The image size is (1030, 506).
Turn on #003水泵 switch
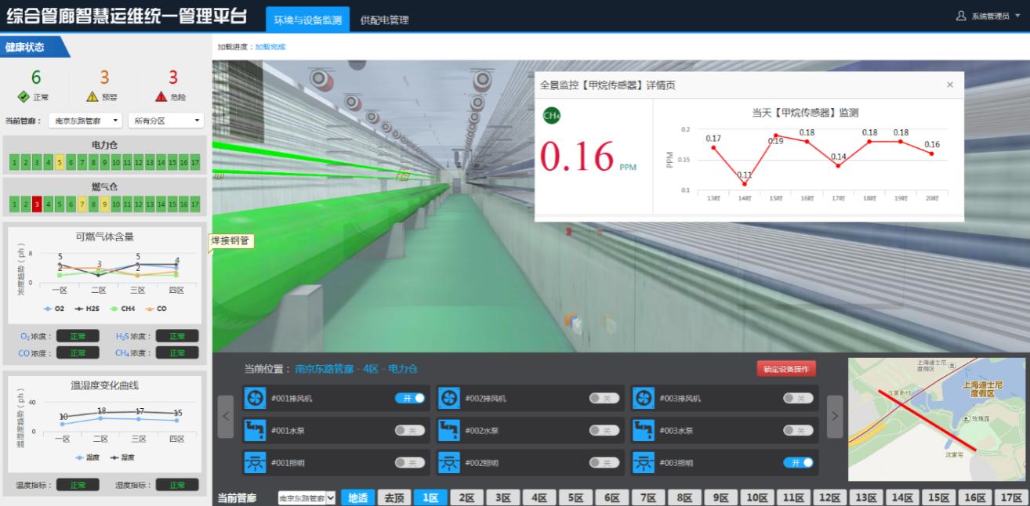point(798,430)
